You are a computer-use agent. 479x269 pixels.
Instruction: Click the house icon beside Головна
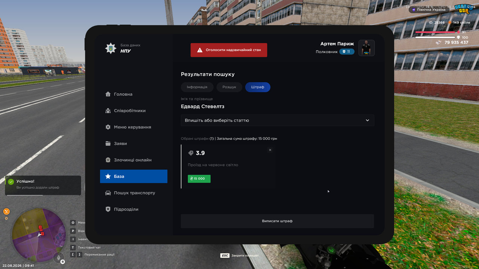[x=108, y=94]
